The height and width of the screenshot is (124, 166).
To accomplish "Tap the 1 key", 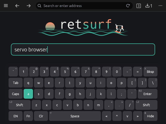I will [24, 72].
